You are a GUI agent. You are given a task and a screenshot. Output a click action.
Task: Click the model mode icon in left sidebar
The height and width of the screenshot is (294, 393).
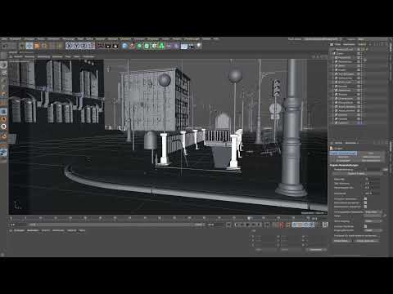3,73
